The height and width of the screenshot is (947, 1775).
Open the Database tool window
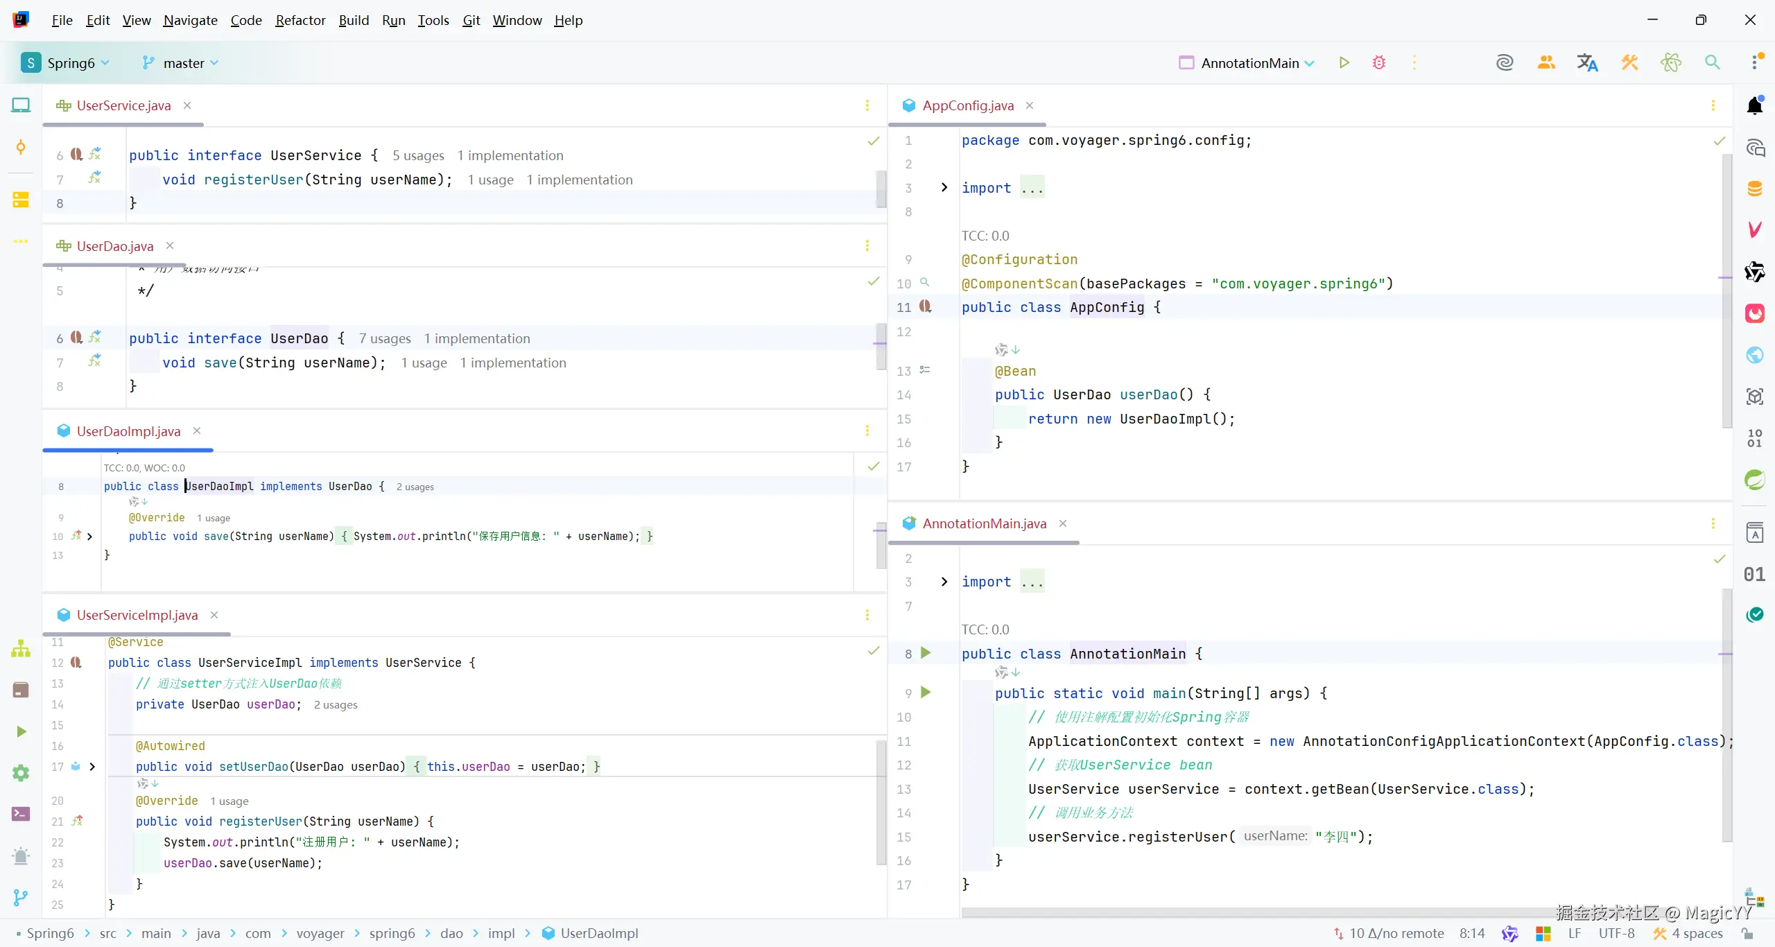pos(1755,189)
